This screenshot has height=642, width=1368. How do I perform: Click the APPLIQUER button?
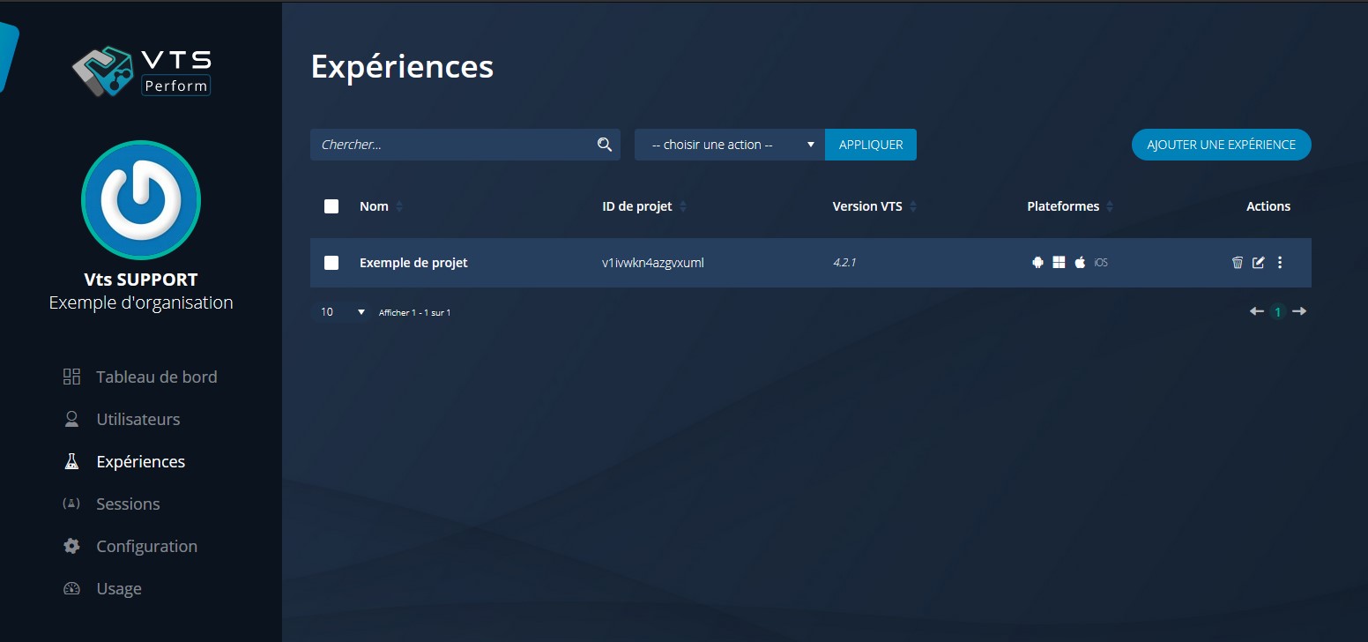[x=871, y=145]
